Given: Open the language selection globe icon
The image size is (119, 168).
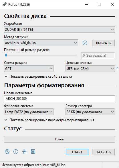Looking at the screenshot, I should coord(7,152).
